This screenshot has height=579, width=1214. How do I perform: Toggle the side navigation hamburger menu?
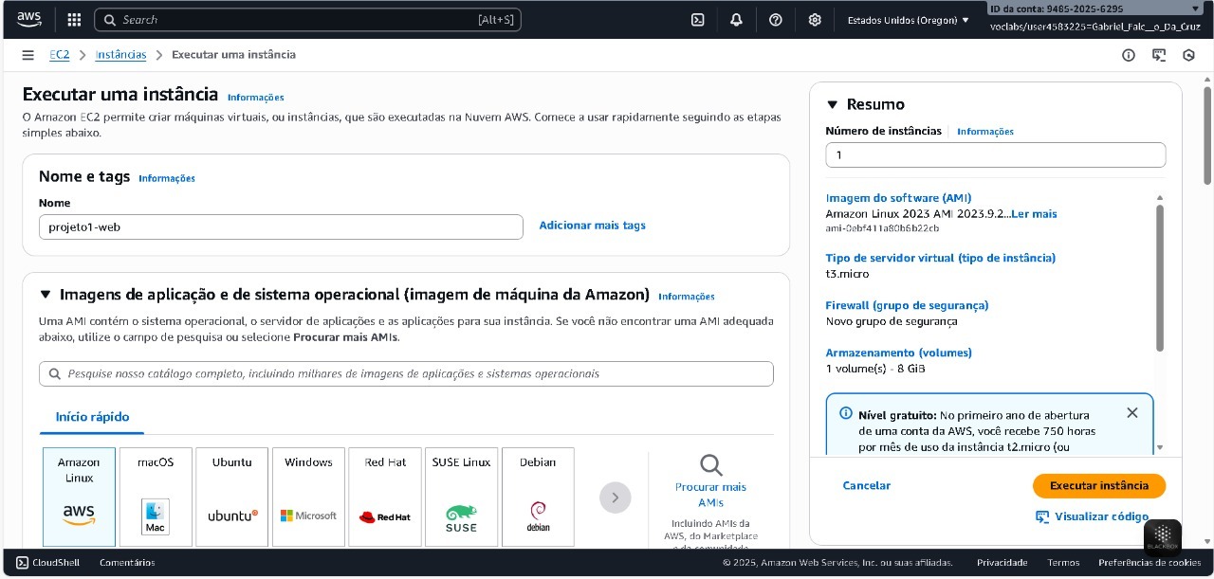click(28, 55)
